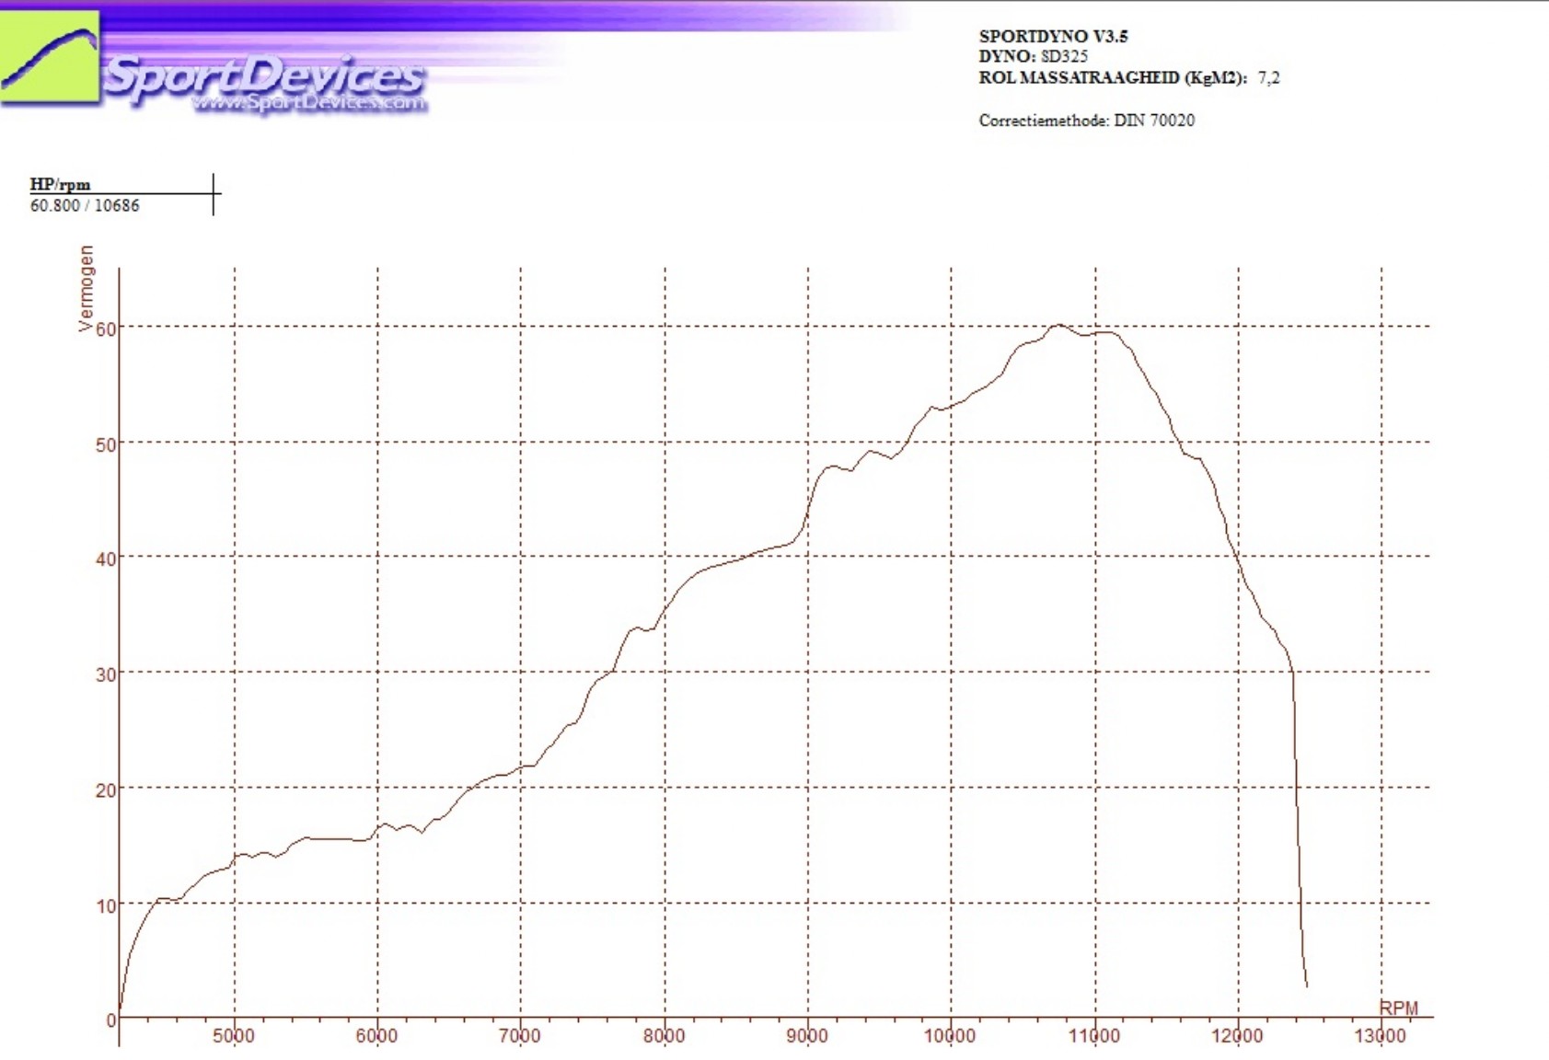Click ROL MASSATRAAGHEID (KgM2): 7,2 text
This screenshot has width=1549, height=1060.
pos(1128,77)
